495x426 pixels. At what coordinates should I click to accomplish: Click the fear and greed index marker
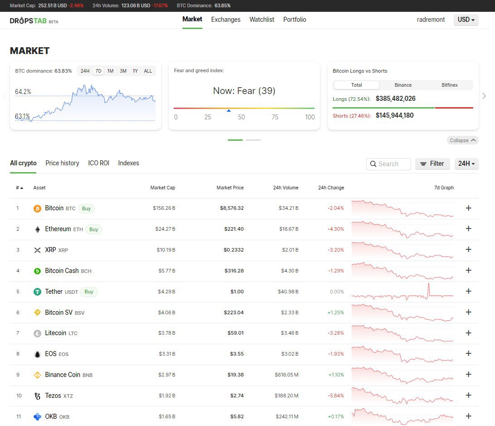click(x=229, y=111)
